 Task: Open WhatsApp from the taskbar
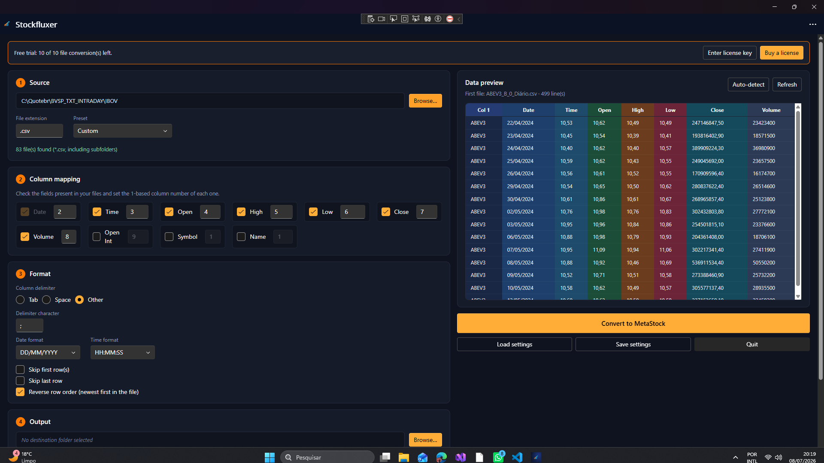[x=498, y=457]
